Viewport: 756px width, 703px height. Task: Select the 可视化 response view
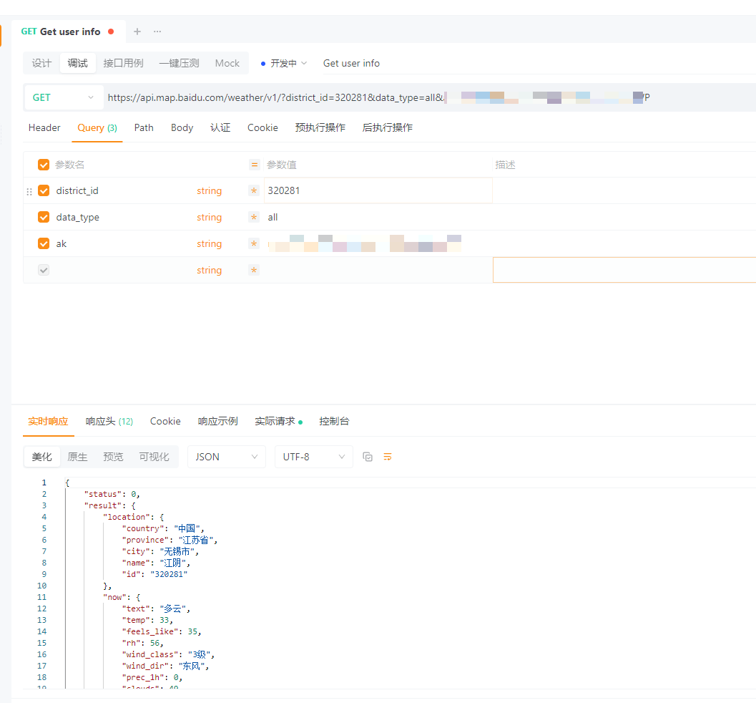[154, 457]
